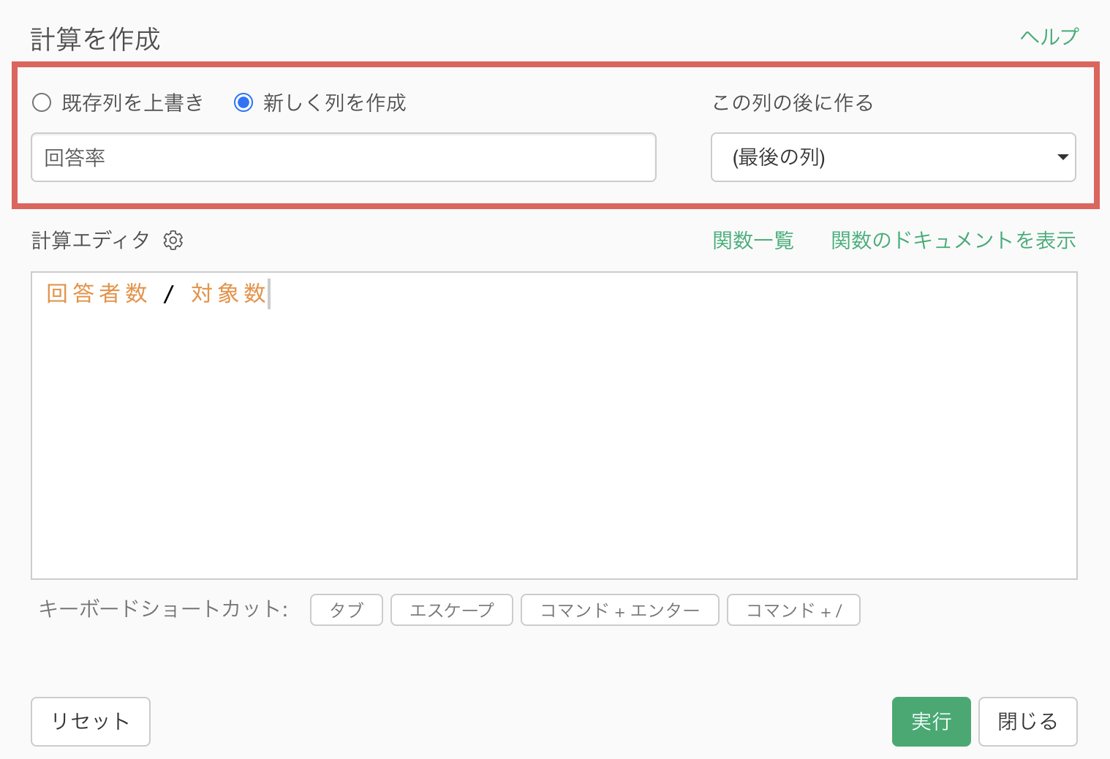Click the コマンド + エンター shortcut key
The height and width of the screenshot is (759, 1110).
[620, 610]
